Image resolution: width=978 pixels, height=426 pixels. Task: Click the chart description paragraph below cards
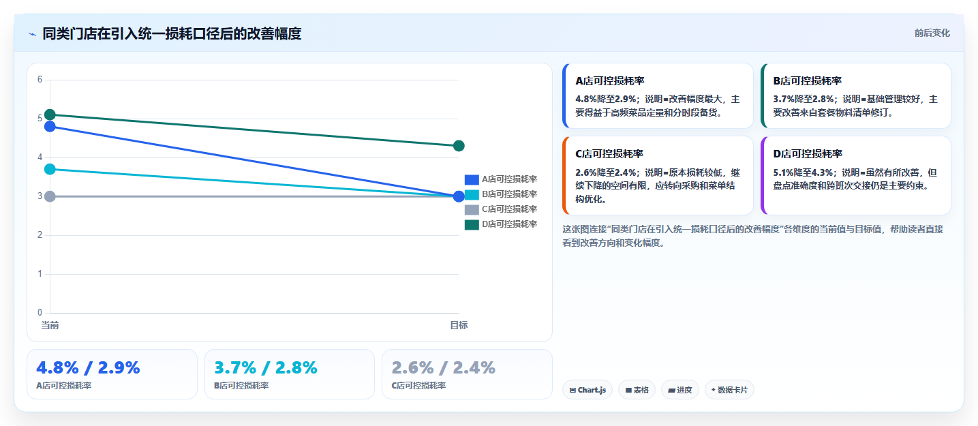click(753, 236)
